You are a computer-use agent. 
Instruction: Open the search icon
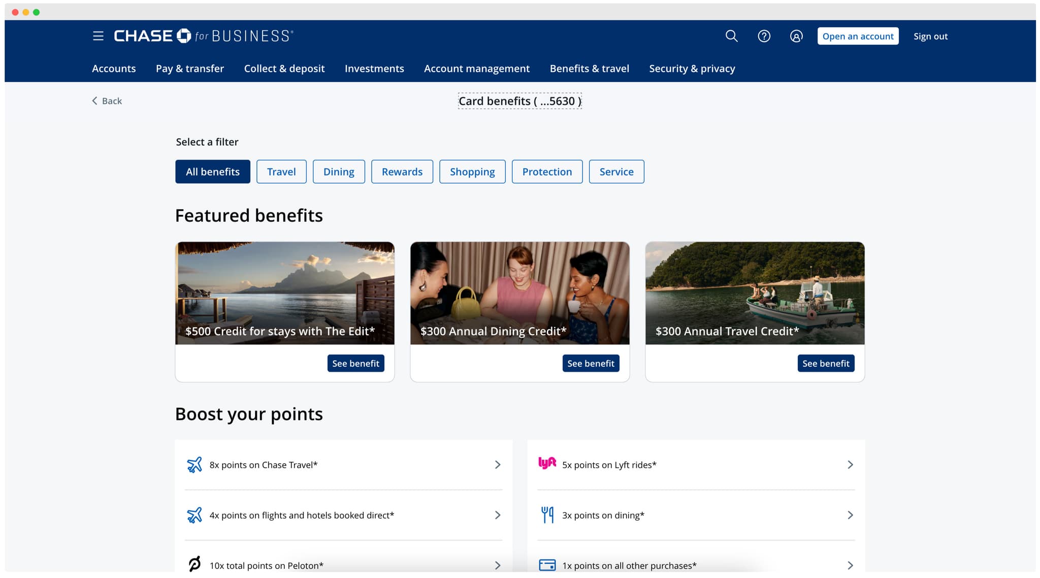coord(732,36)
